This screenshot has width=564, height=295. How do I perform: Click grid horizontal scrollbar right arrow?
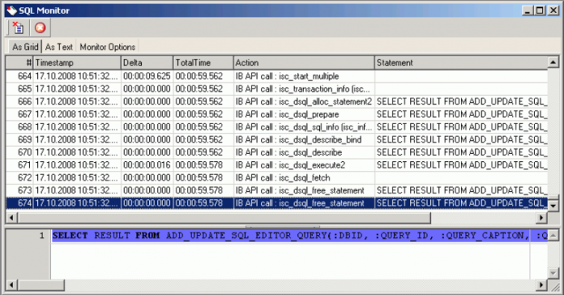tap(541, 218)
